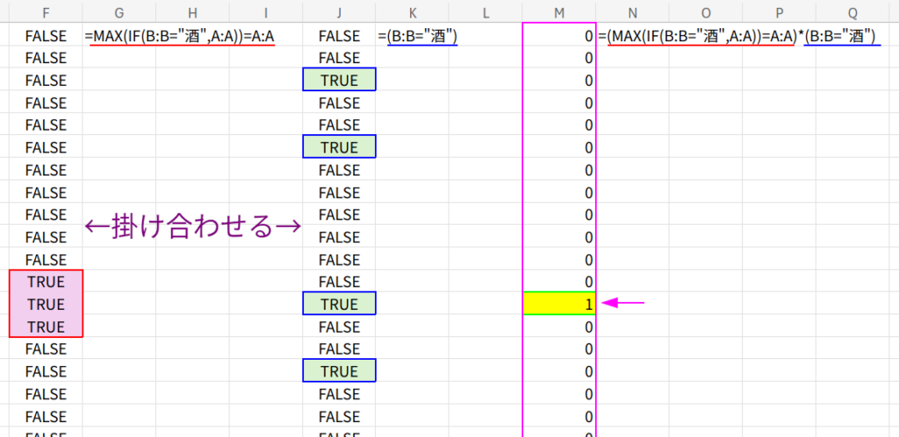Select the column F header
Screen dimensions: 899x437
click(46, 11)
